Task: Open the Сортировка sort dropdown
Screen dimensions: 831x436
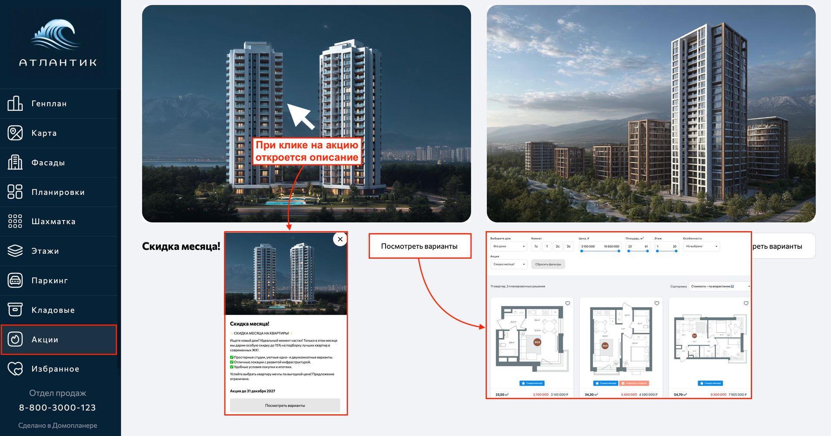Action: click(x=720, y=286)
